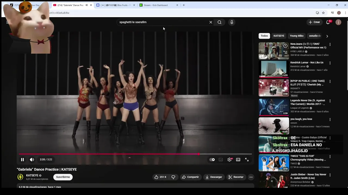Viewport: 348px width, 195px height.
Task: Open the NewJeans OMG video thumbnail
Action: click(x=274, y=51)
